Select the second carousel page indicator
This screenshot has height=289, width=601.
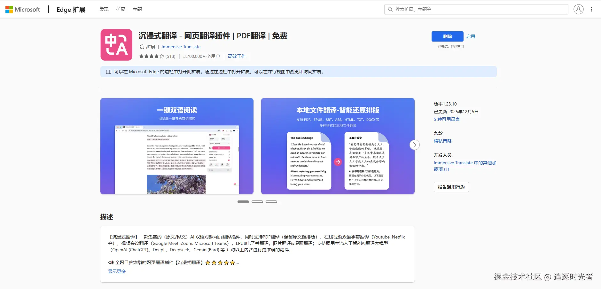[257, 202]
